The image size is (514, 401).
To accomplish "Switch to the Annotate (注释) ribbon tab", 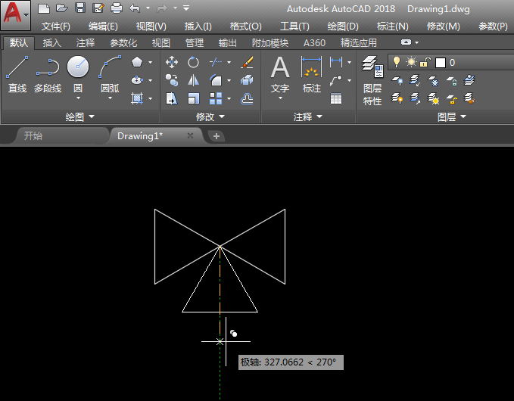I will (x=86, y=43).
